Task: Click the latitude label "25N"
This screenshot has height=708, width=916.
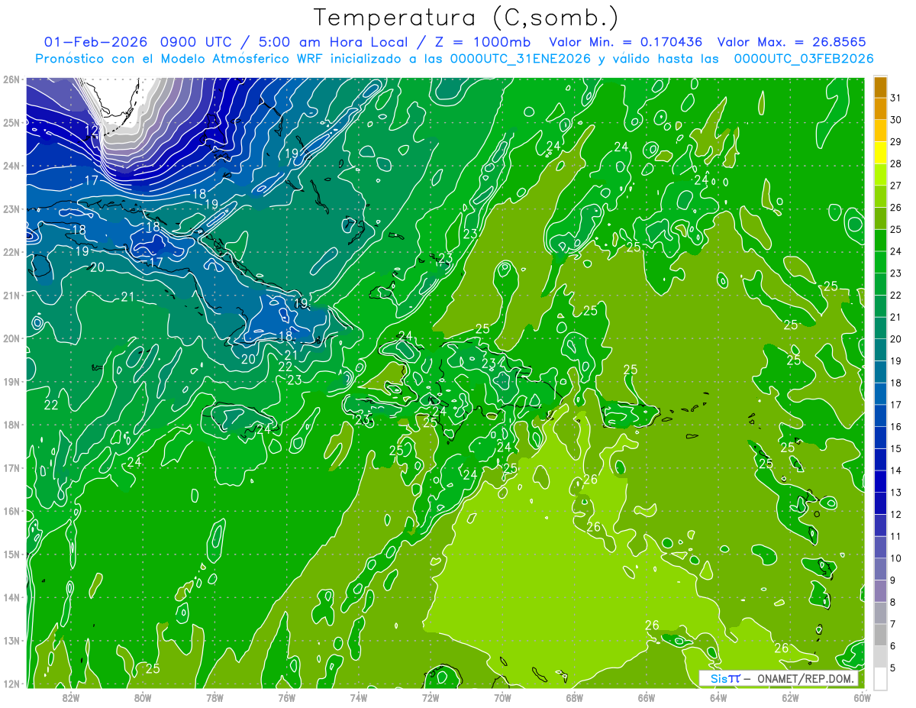Action: 11,122
